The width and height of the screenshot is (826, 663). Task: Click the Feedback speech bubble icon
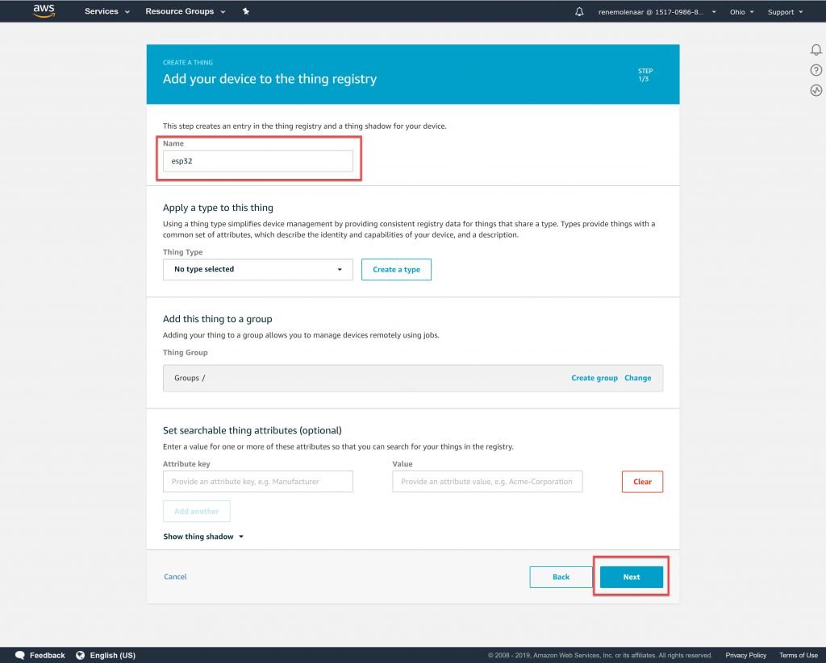[x=20, y=655]
